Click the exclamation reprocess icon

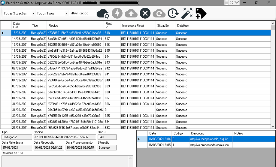click(173, 13)
